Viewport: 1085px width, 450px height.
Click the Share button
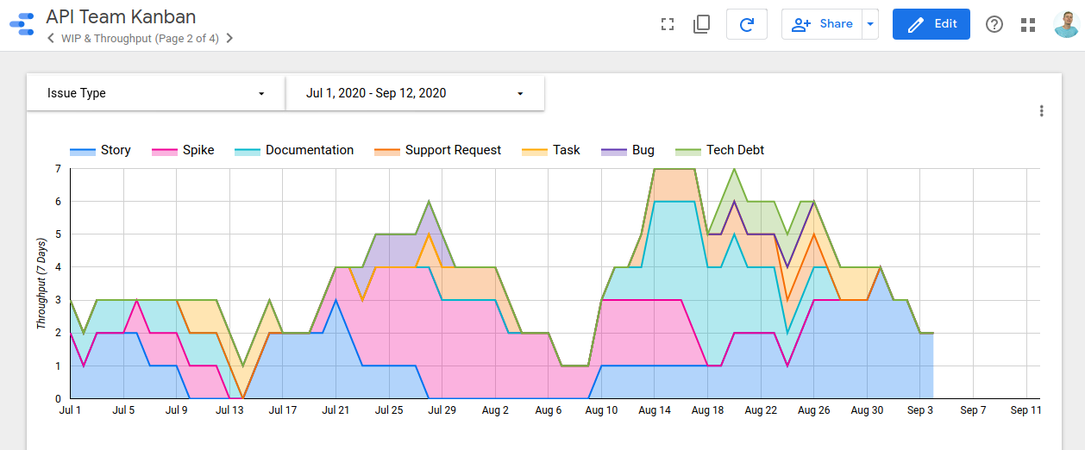tap(822, 24)
